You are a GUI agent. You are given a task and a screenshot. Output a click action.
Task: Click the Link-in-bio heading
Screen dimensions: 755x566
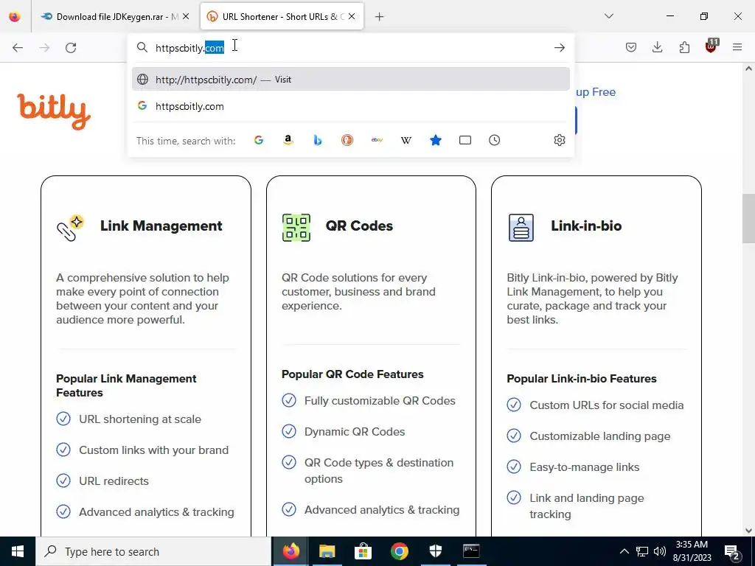[x=586, y=226]
